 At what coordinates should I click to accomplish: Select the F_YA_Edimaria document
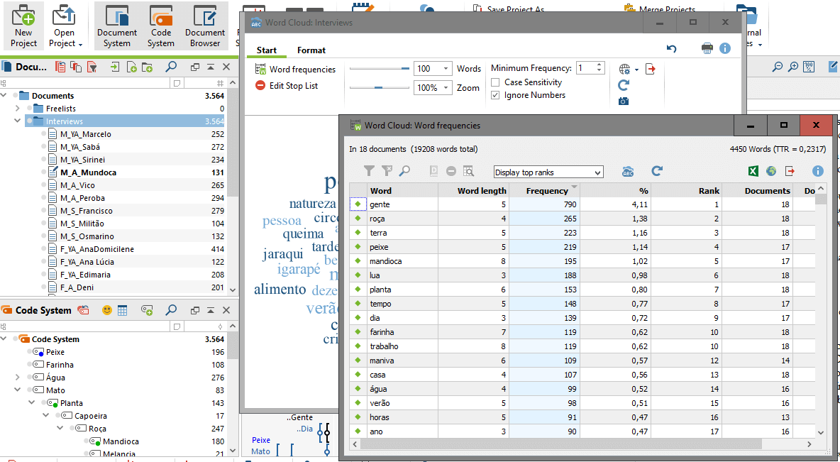click(x=85, y=275)
